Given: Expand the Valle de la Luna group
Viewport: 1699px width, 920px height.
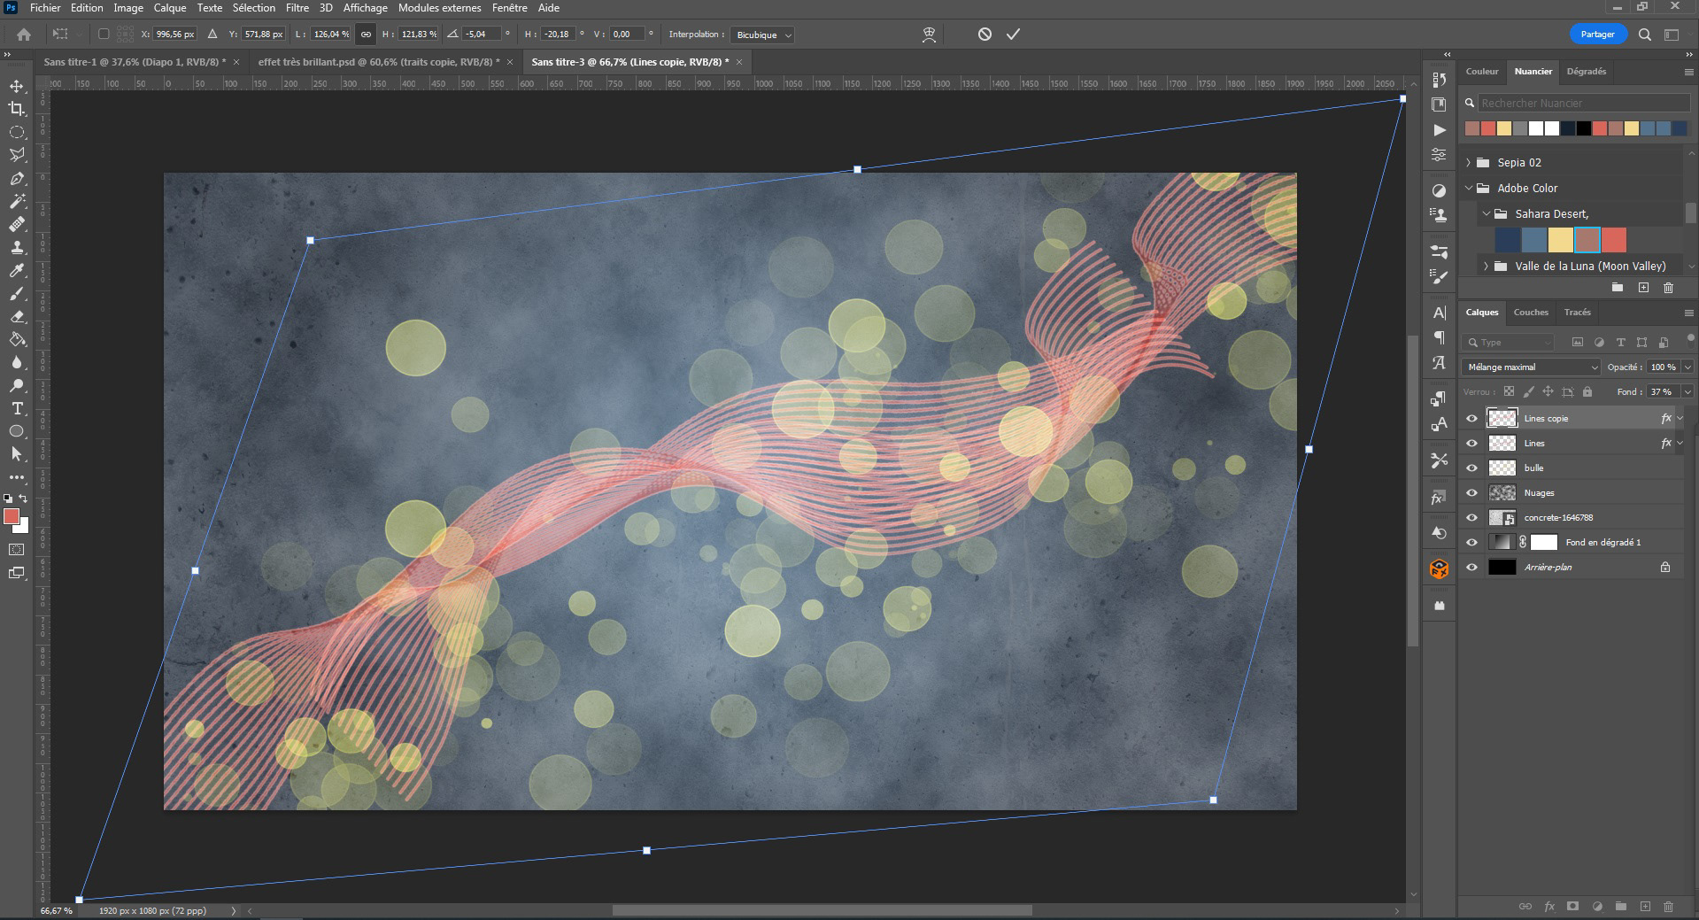Looking at the screenshot, I should [x=1487, y=266].
